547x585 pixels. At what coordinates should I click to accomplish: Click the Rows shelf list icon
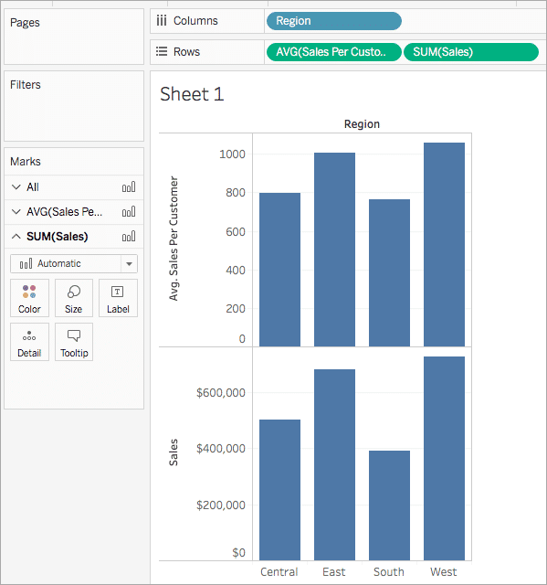(162, 51)
